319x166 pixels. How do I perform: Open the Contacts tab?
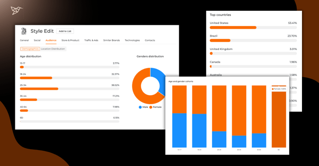(x=150, y=40)
